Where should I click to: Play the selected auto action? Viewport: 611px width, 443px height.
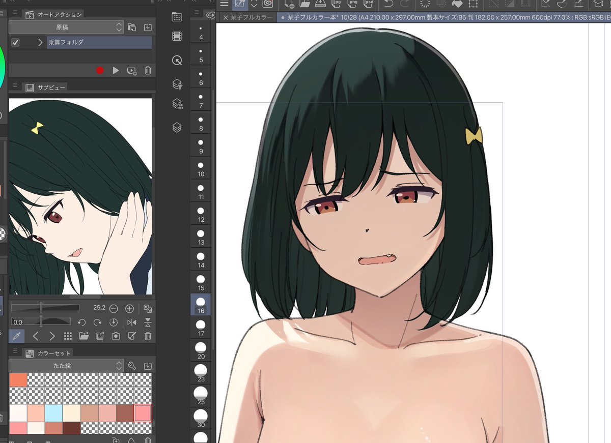[x=116, y=71]
